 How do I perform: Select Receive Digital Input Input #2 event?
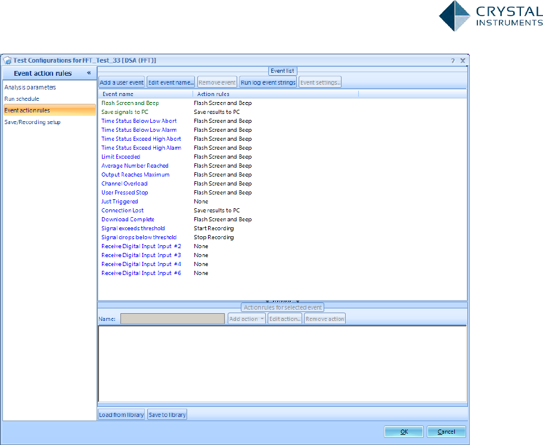coord(141,246)
